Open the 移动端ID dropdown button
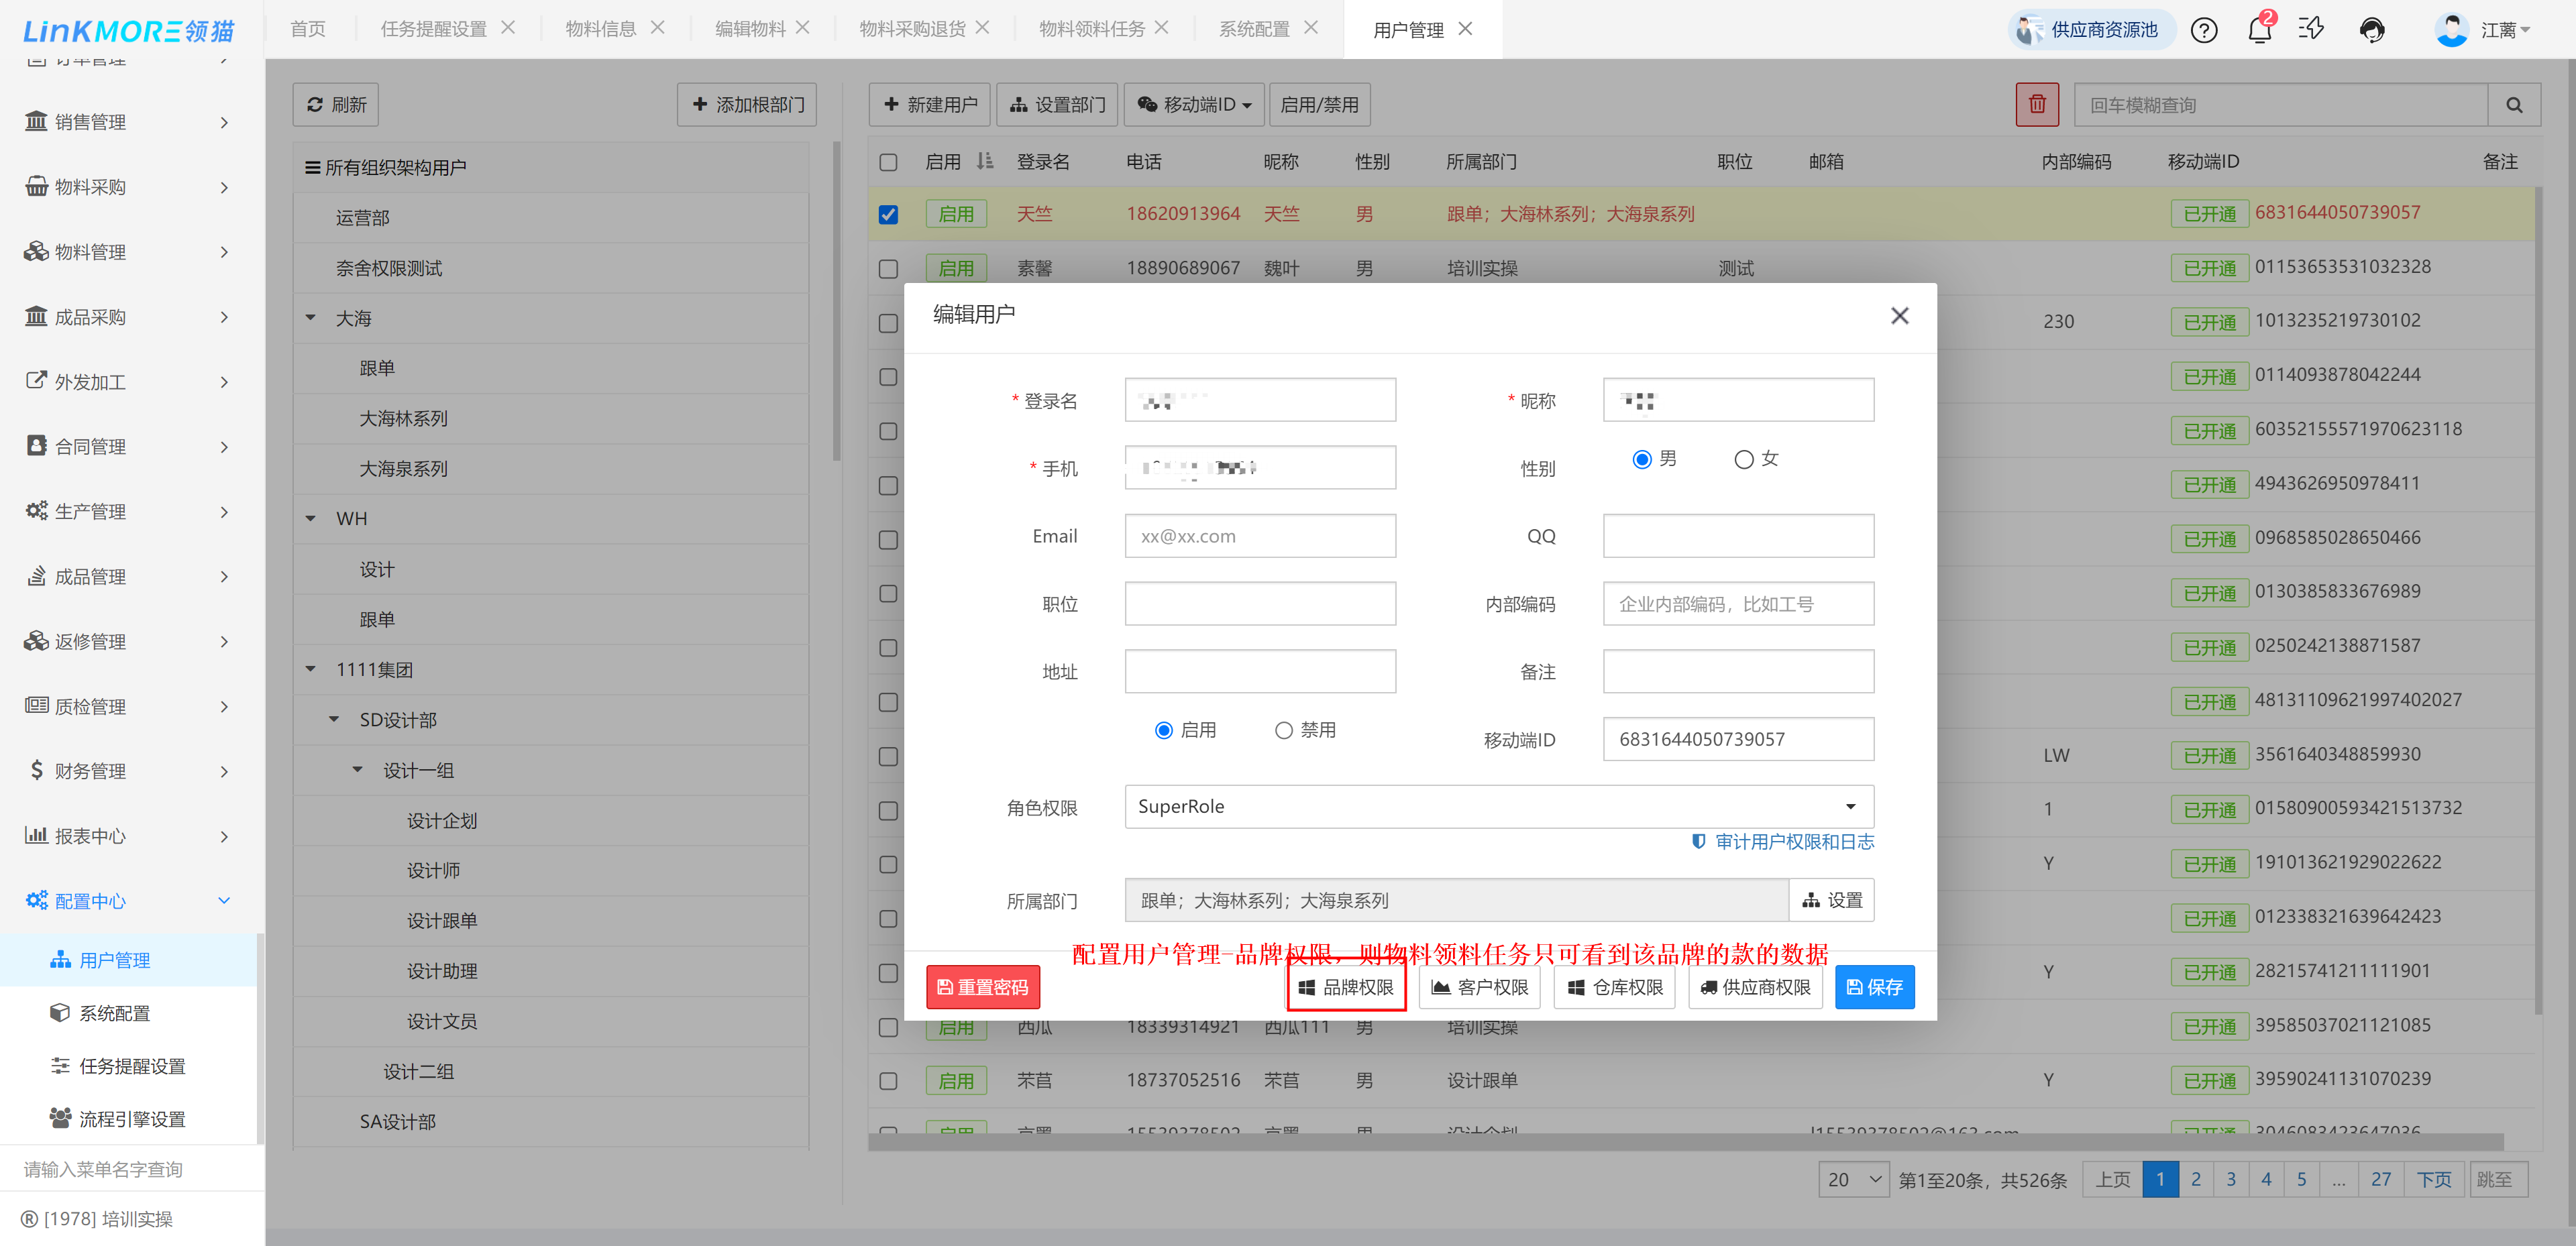Screen dimensions: 2576x1246 coord(1194,104)
